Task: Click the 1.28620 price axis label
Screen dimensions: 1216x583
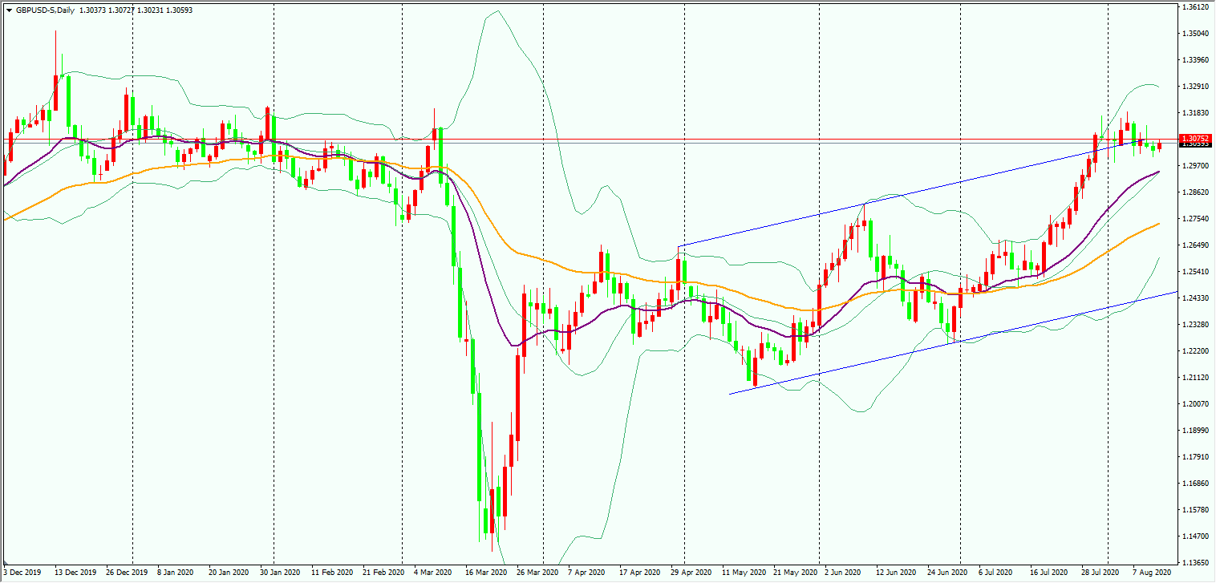Action: click(1195, 192)
